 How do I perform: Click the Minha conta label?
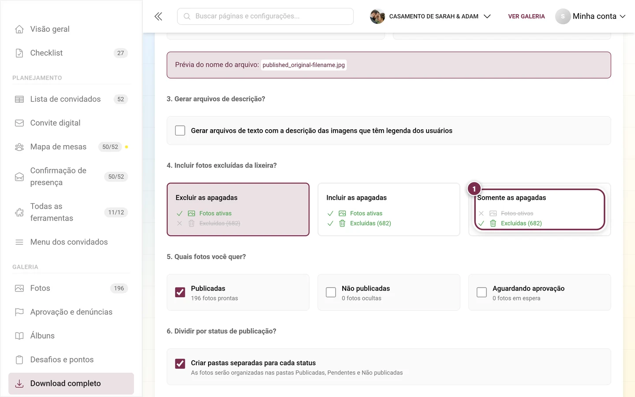(594, 16)
